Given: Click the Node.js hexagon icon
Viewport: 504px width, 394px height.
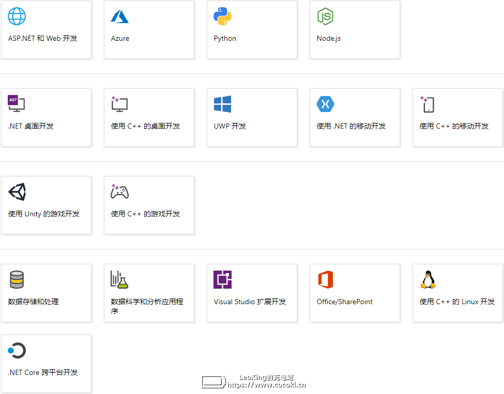Looking at the screenshot, I should [325, 17].
